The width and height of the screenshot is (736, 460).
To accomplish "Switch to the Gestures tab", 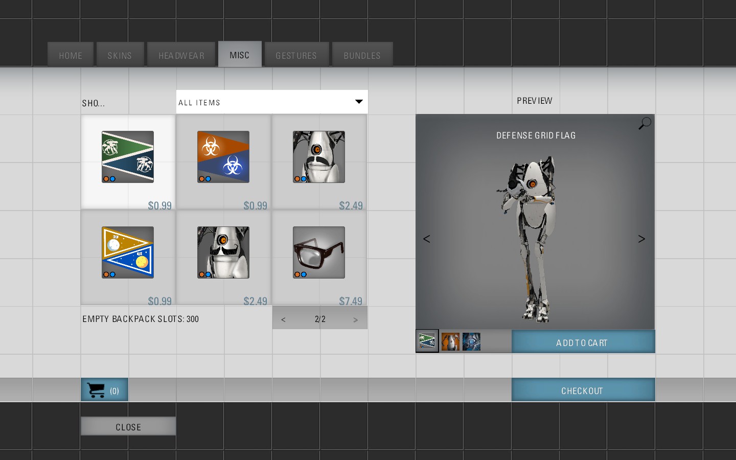I will coord(296,55).
